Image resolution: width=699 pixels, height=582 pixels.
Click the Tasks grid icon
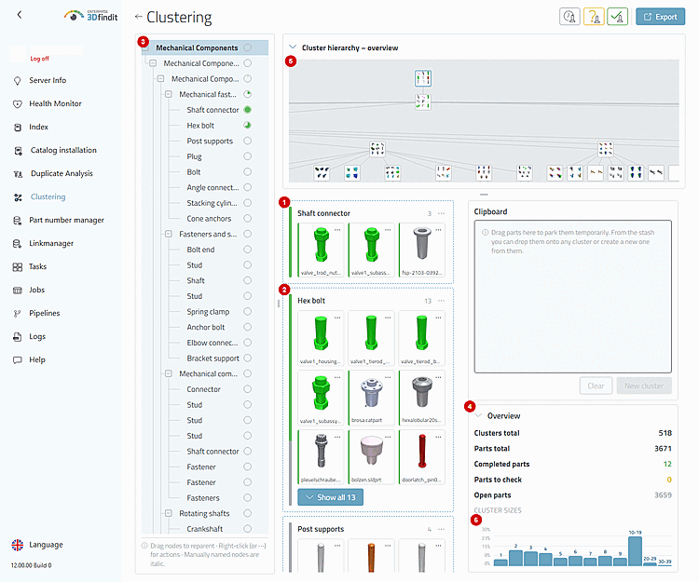[18, 267]
